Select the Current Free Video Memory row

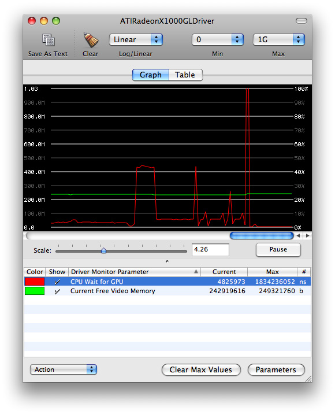167,291
